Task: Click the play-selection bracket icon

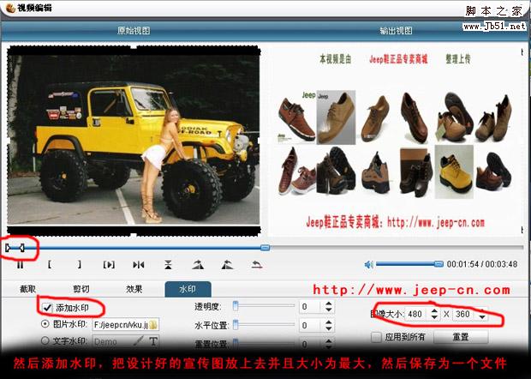Action: coord(109,264)
